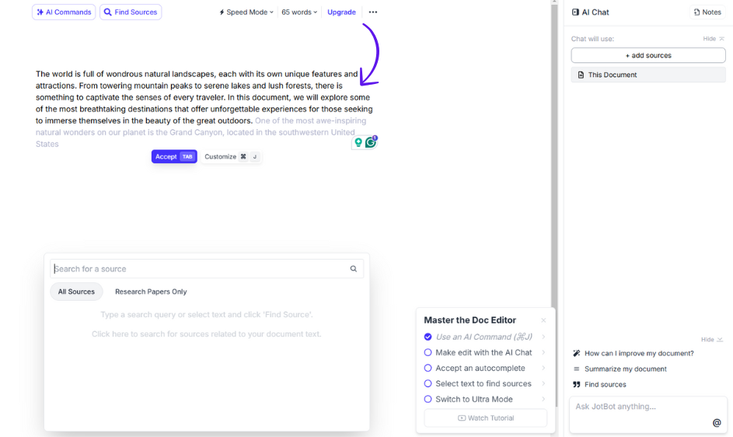Image resolution: width=733 pixels, height=437 pixels.
Task: Check the 'Make edit with the AI Chat' circle
Action: (428, 352)
